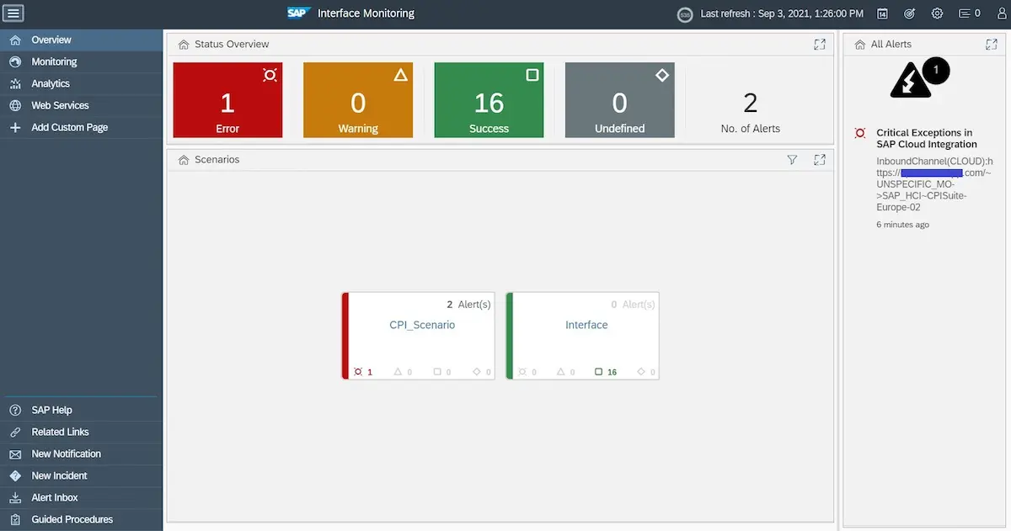Open the CPI_Scenario scenario link
Screen dimensions: 1011x531
tap(422, 325)
